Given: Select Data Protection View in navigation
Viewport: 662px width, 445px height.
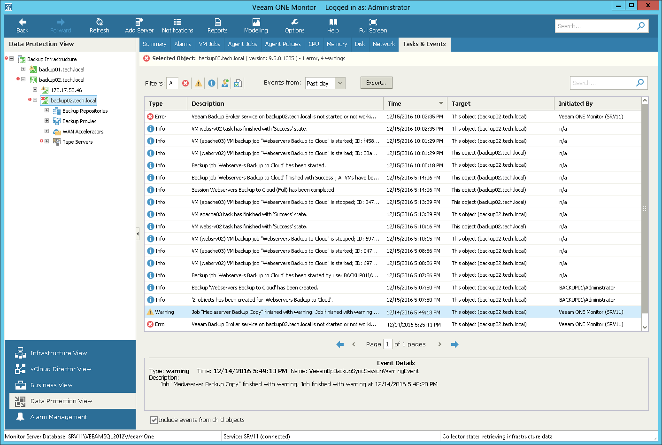Looking at the screenshot, I should pos(72,401).
